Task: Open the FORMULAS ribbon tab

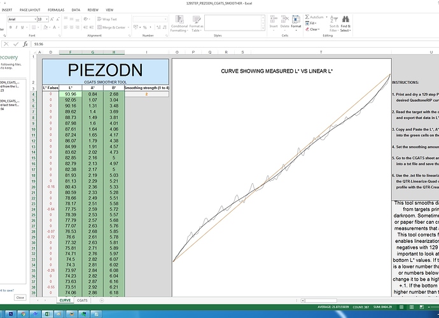Action: click(x=57, y=10)
